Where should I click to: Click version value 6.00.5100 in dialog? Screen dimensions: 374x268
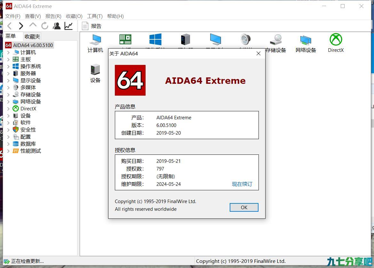(x=166, y=125)
